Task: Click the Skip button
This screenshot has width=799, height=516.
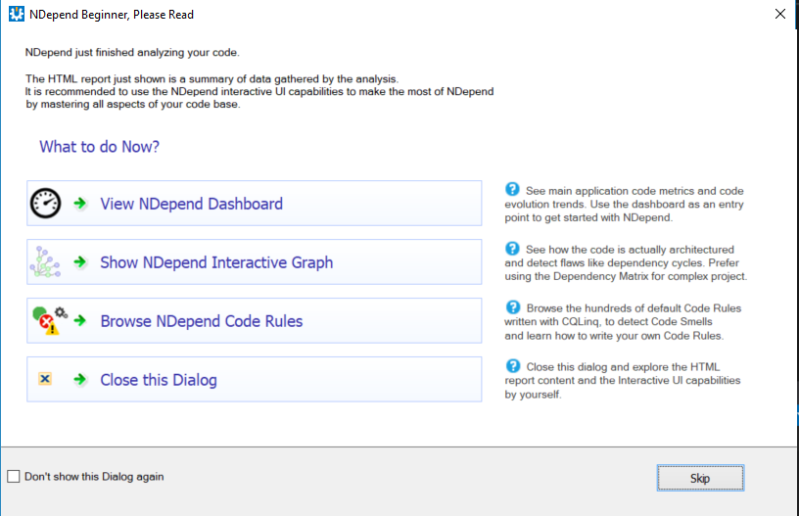Action: pos(700,478)
